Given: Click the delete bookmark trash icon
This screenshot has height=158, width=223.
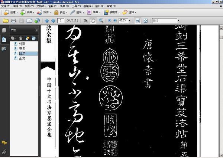Looking at the screenshot, I should coord(21,38).
